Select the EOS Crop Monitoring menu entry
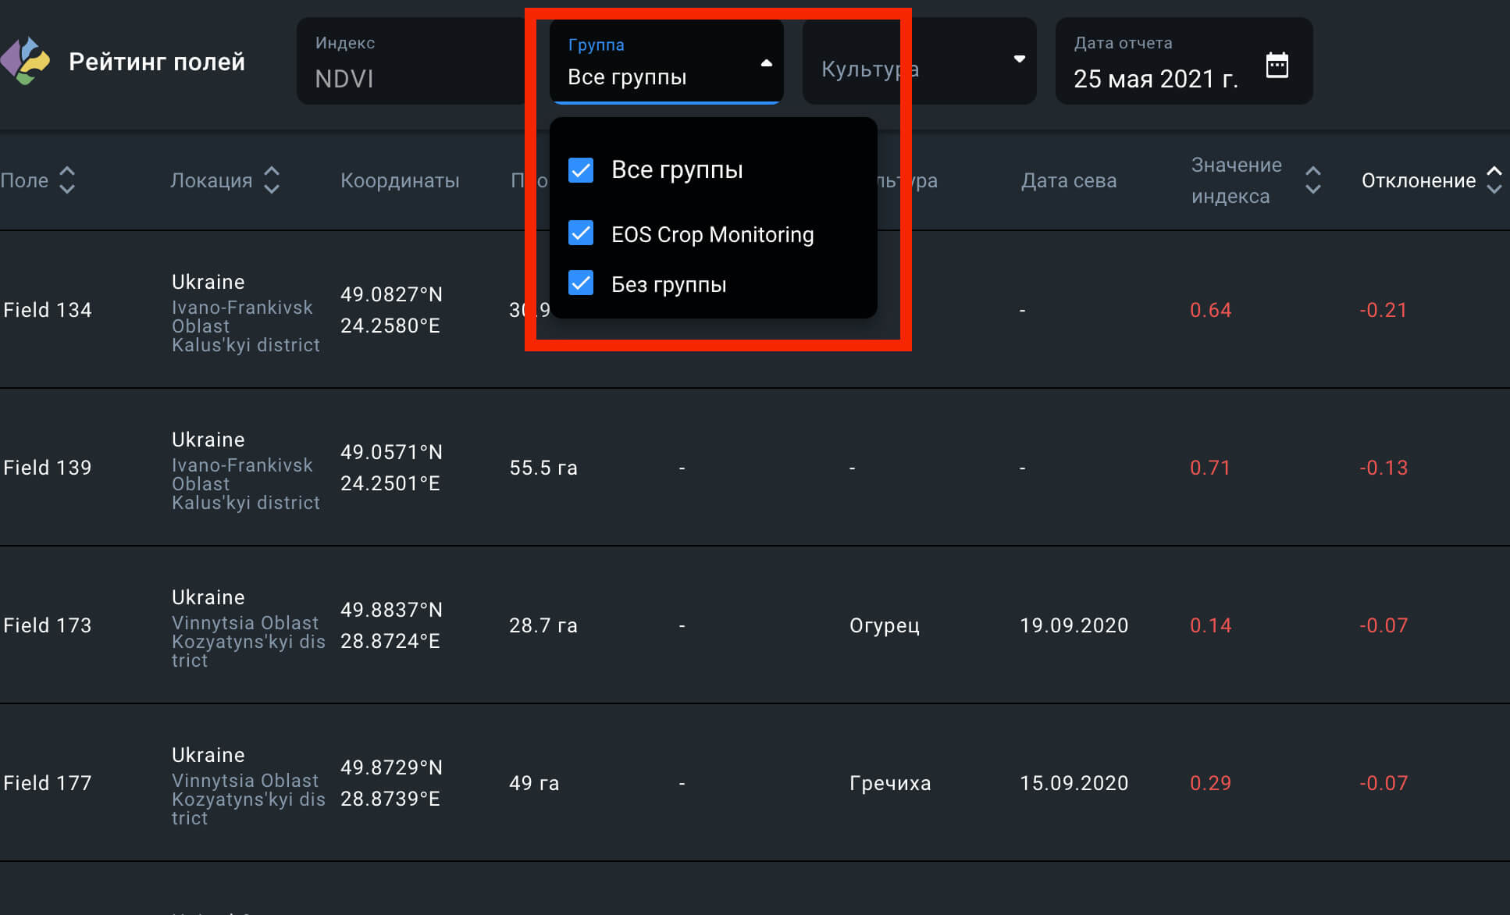Image resolution: width=1510 pixels, height=915 pixels. pyautogui.click(x=712, y=234)
